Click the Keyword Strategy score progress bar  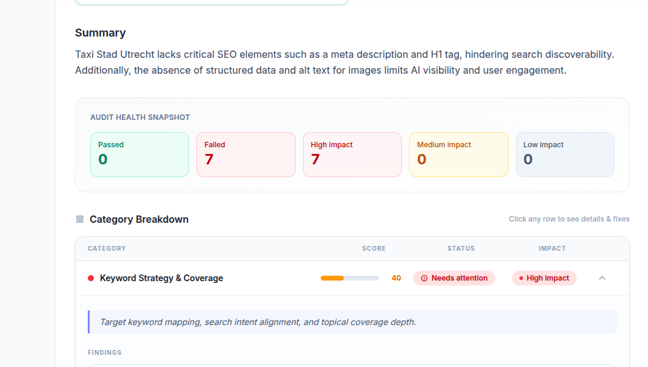(350, 278)
